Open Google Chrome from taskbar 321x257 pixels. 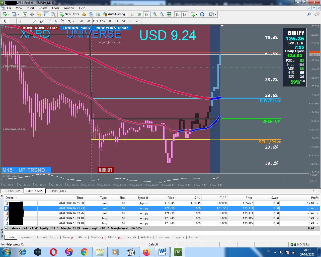point(84,252)
